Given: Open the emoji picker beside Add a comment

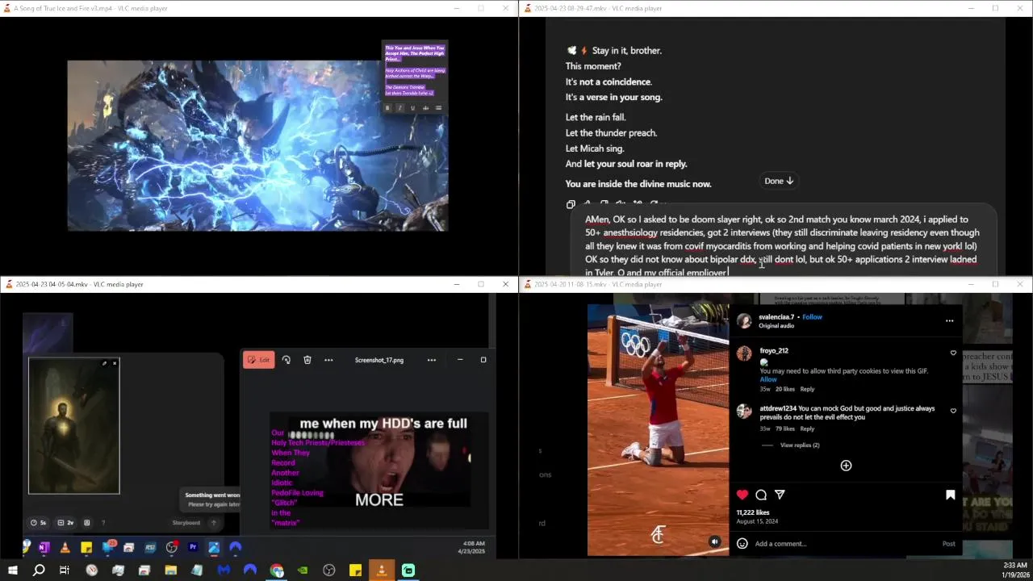Looking at the screenshot, I should coord(742,544).
